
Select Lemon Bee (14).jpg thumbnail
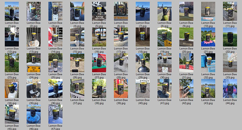pyautogui.click(x=56, y=37)
